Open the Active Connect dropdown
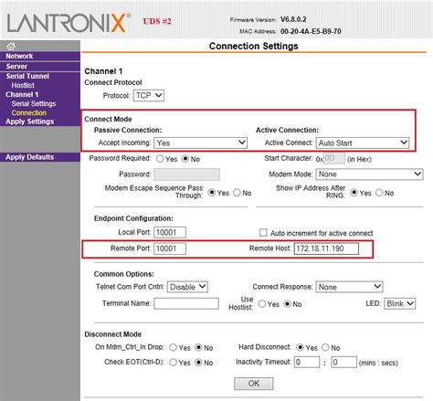Screen dimensions: 433x401 click(363, 142)
